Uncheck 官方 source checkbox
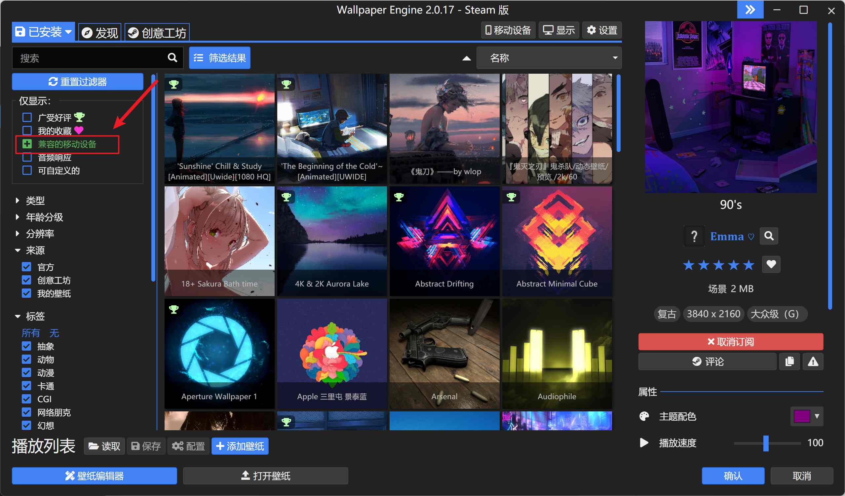Viewport: 845px width, 496px height. point(26,267)
